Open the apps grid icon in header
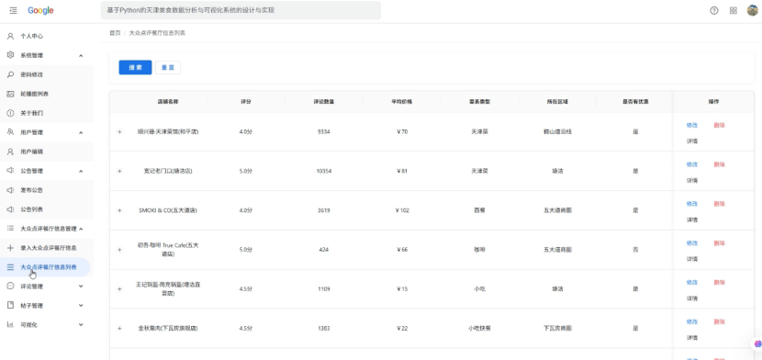The width and height of the screenshot is (762, 360). pyautogui.click(x=734, y=11)
